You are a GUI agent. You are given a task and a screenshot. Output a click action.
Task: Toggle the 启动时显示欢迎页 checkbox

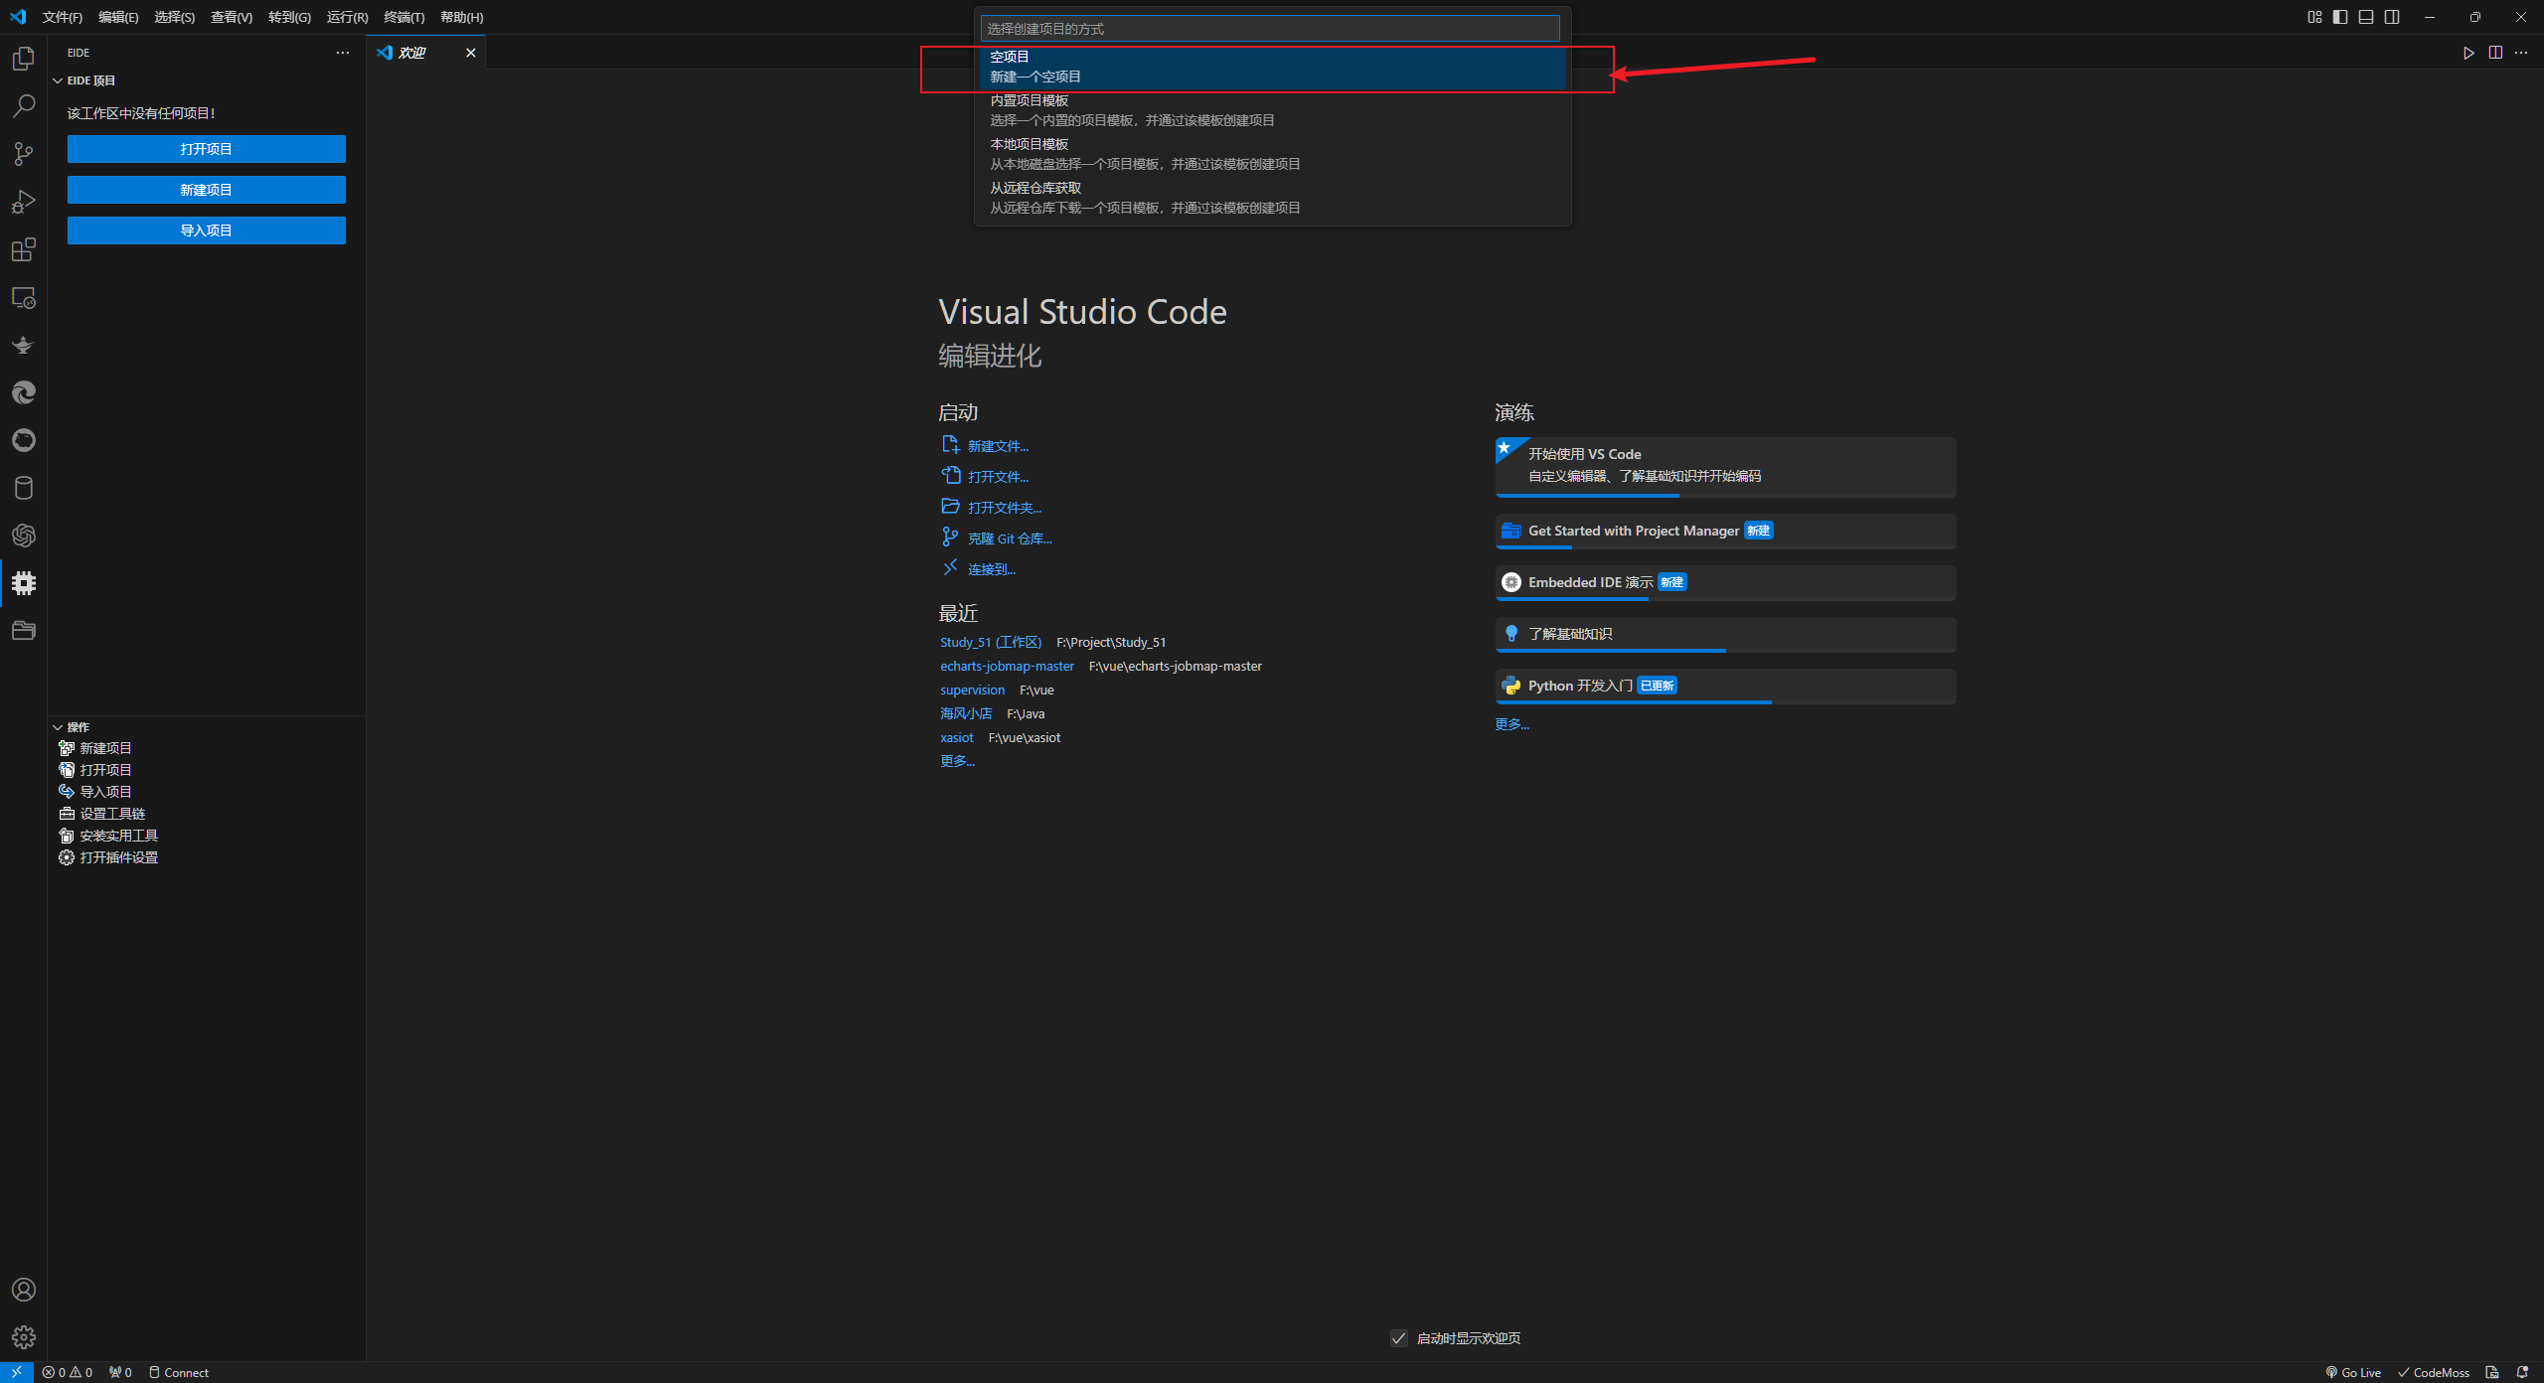(1399, 1338)
